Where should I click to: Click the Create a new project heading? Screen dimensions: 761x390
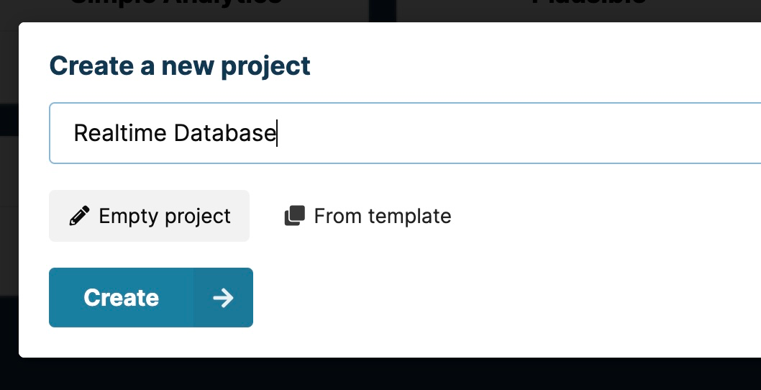(x=180, y=65)
